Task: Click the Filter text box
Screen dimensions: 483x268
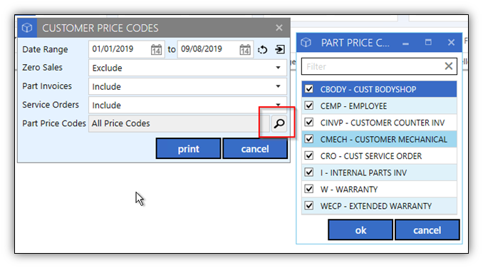Action: coord(379,66)
